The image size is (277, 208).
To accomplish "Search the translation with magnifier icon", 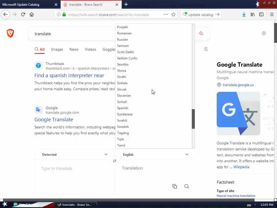I will coord(187,186).
